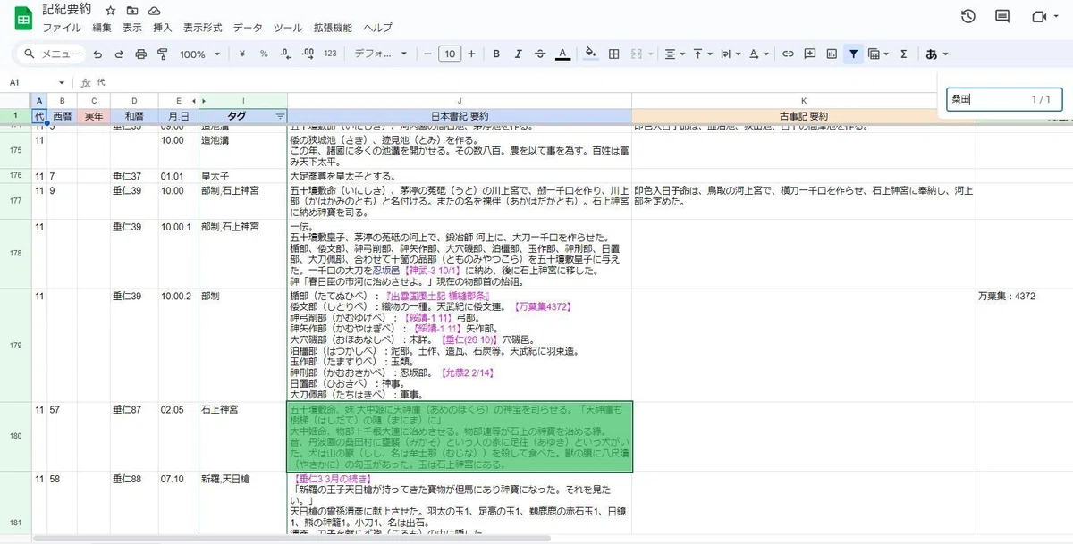Open the name box dropdown arrow

click(61, 82)
